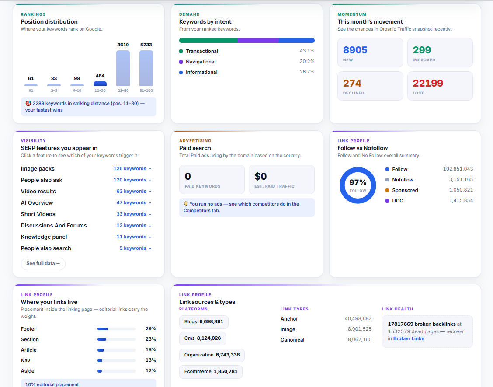Click the lightbulb icon in Paid search tip

[x=186, y=204]
